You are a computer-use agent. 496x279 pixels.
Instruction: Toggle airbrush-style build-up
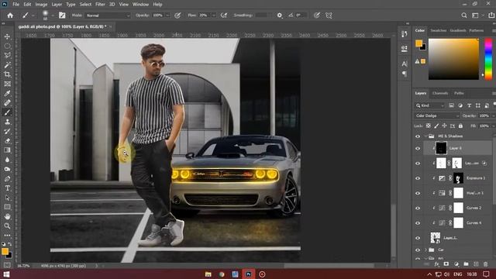click(x=224, y=15)
